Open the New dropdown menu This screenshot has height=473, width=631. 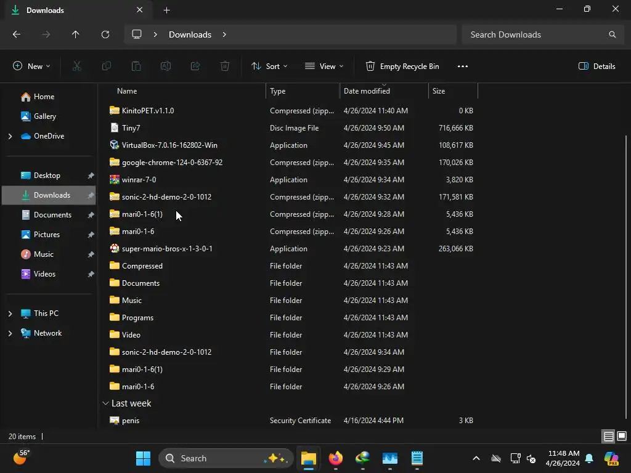[31, 67]
